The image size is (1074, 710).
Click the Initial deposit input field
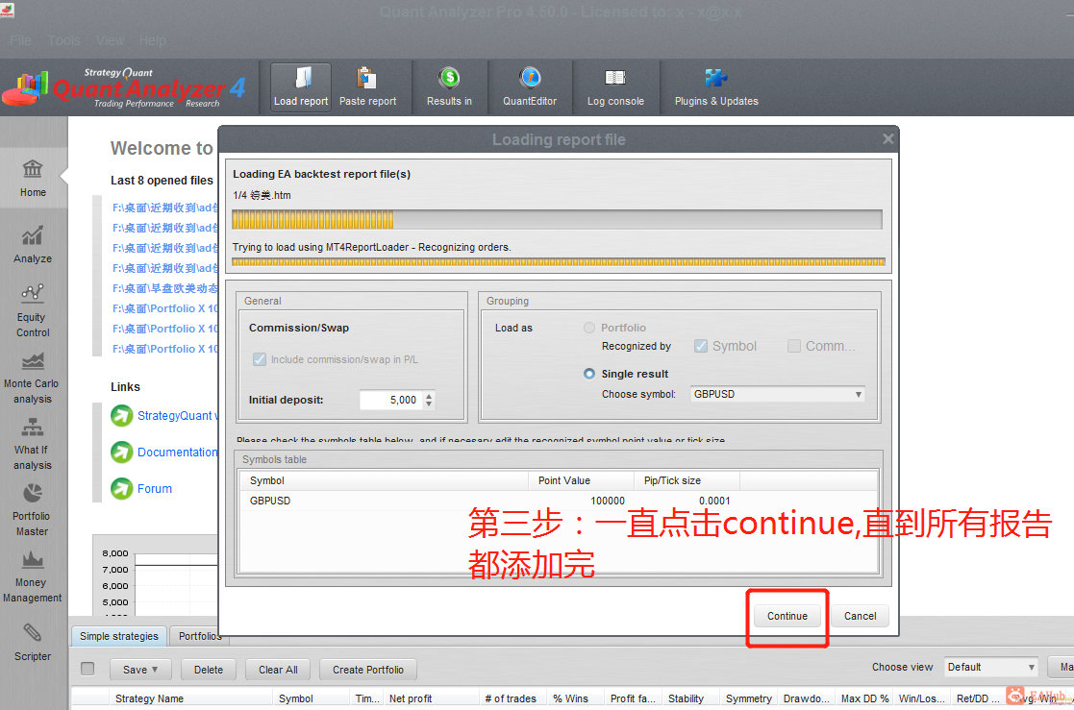[x=390, y=400]
